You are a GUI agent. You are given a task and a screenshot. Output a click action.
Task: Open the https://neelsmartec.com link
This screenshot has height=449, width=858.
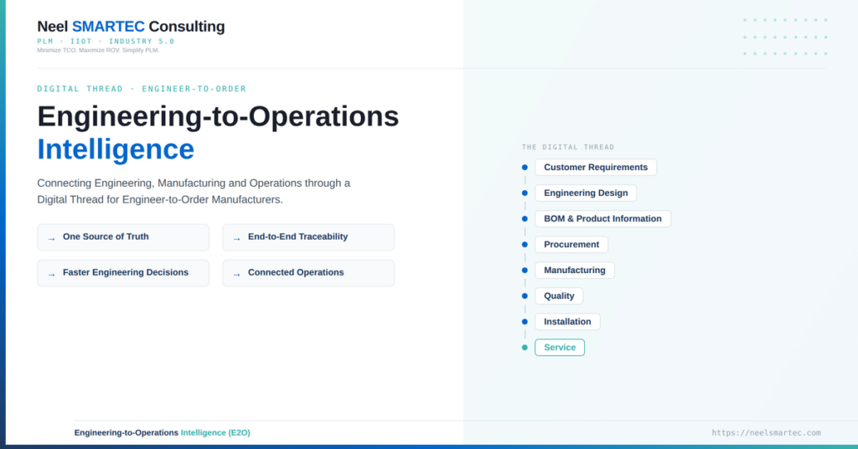(x=766, y=432)
